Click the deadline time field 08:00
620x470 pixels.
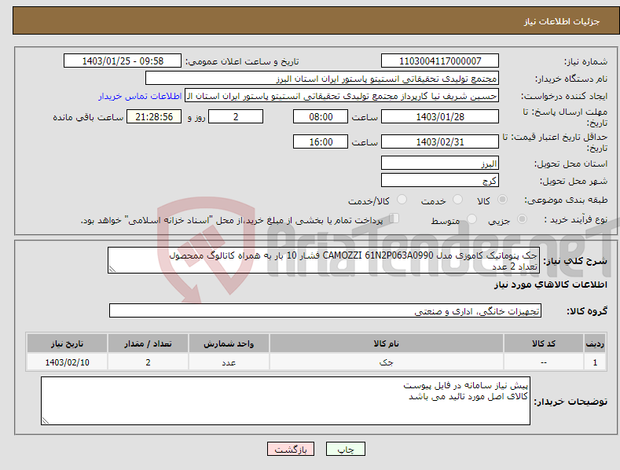321,116
